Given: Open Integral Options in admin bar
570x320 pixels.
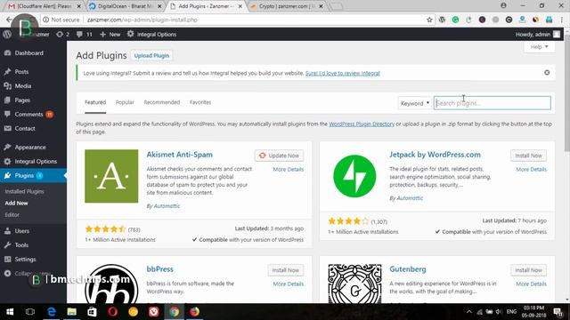Looking at the screenshot, I should coord(151,35).
